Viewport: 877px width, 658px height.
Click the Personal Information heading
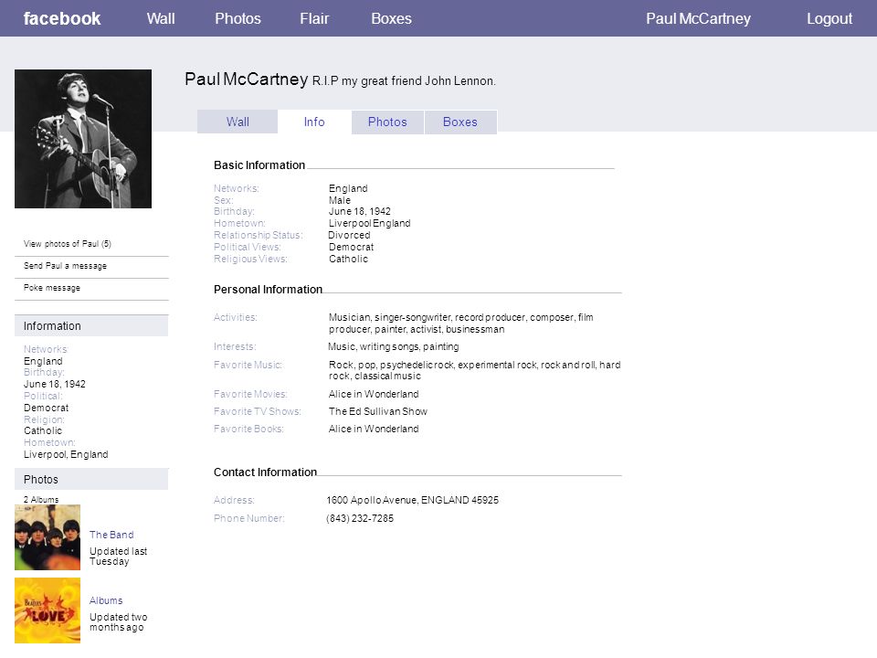268,290
